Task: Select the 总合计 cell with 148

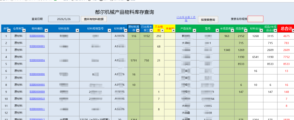Action: coord(286,92)
